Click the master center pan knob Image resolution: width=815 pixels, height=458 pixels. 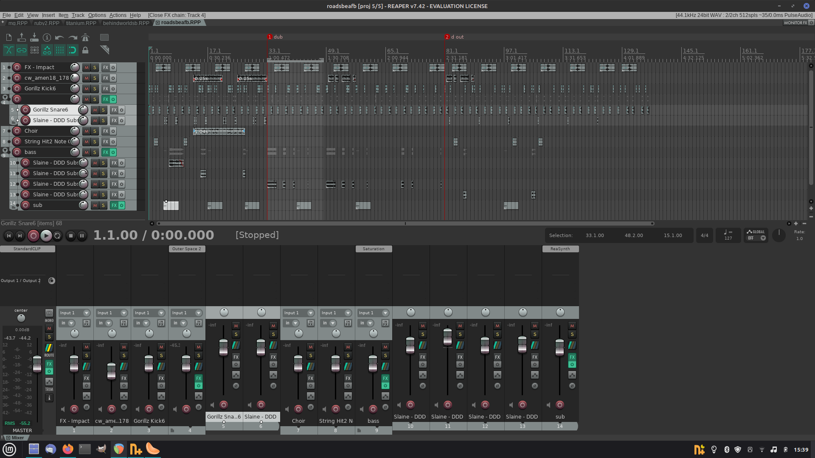coord(21,318)
